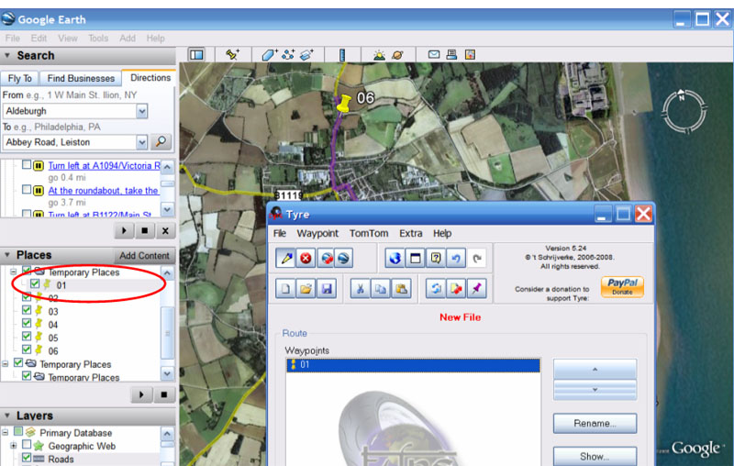Uncheck the 01 placemark checkbox
The image size is (734, 466).
point(35,284)
